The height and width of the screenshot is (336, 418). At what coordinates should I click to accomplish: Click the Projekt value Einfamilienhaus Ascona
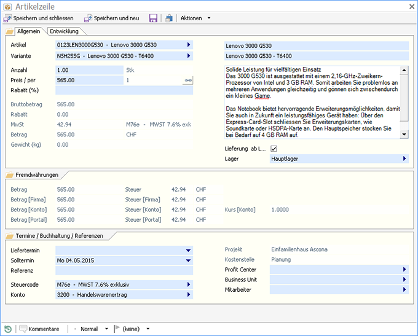point(299,249)
